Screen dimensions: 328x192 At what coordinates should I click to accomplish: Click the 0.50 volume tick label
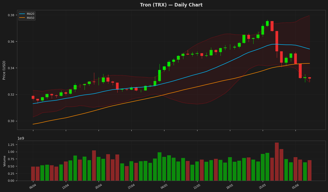tap(11, 166)
